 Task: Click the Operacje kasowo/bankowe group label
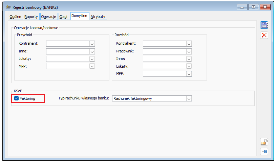36,28
